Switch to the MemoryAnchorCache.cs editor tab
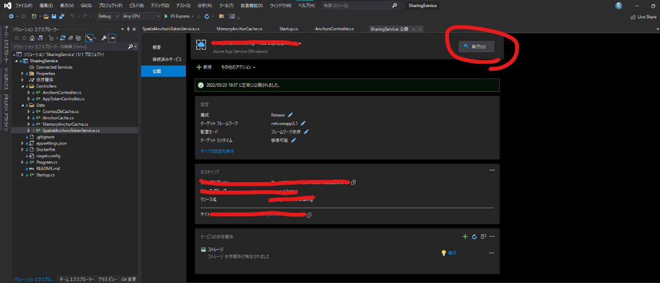The width and height of the screenshot is (660, 283). pyautogui.click(x=239, y=29)
